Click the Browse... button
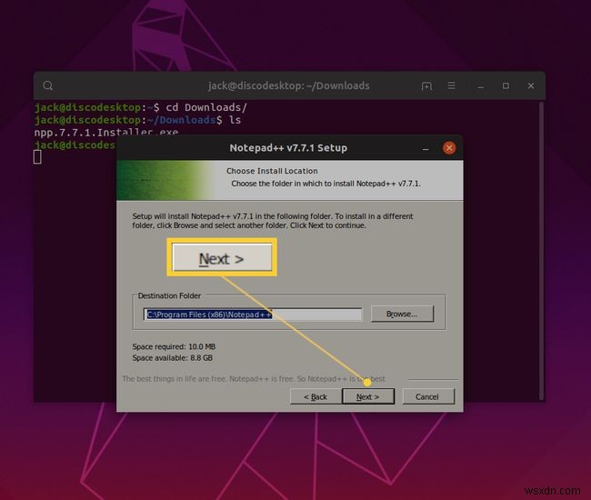 [x=402, y=314]
